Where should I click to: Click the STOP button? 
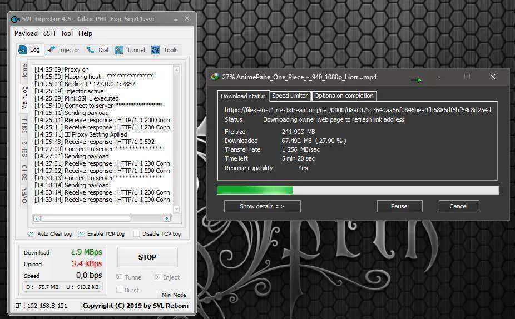pos(147,257)
